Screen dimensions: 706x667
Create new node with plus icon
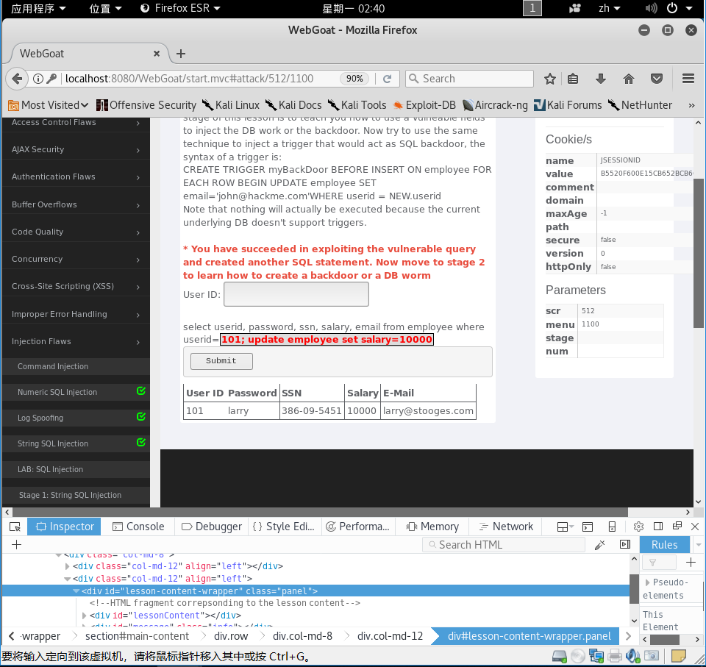17,544
